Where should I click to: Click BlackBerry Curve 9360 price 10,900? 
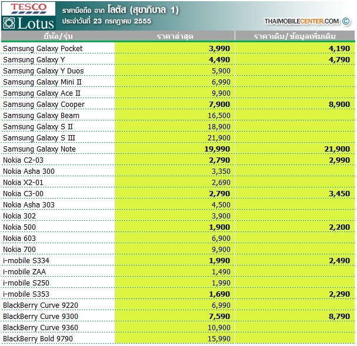[x=219, y=327]
